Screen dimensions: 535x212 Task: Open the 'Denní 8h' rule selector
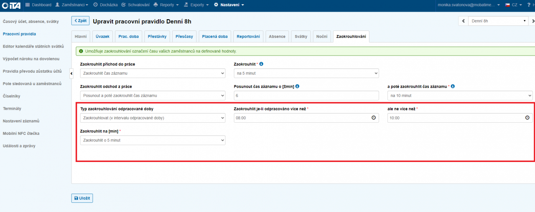[x=498, y=21]
